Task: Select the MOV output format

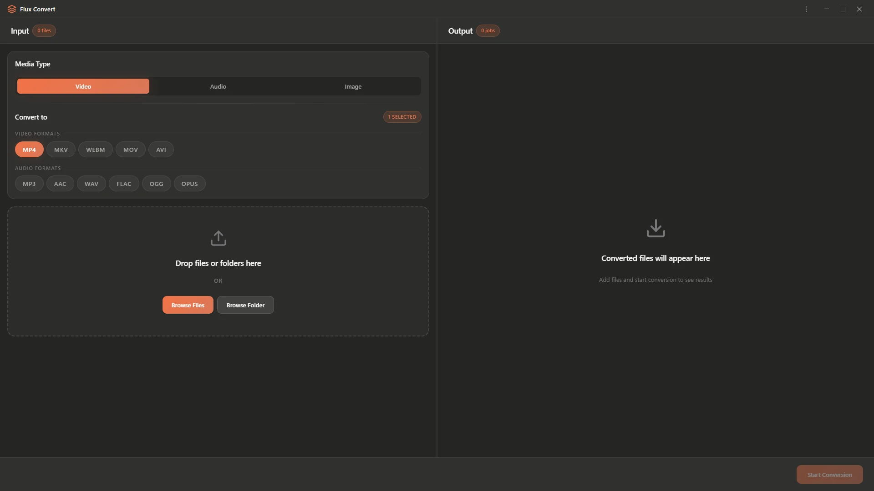Action: 131,149
